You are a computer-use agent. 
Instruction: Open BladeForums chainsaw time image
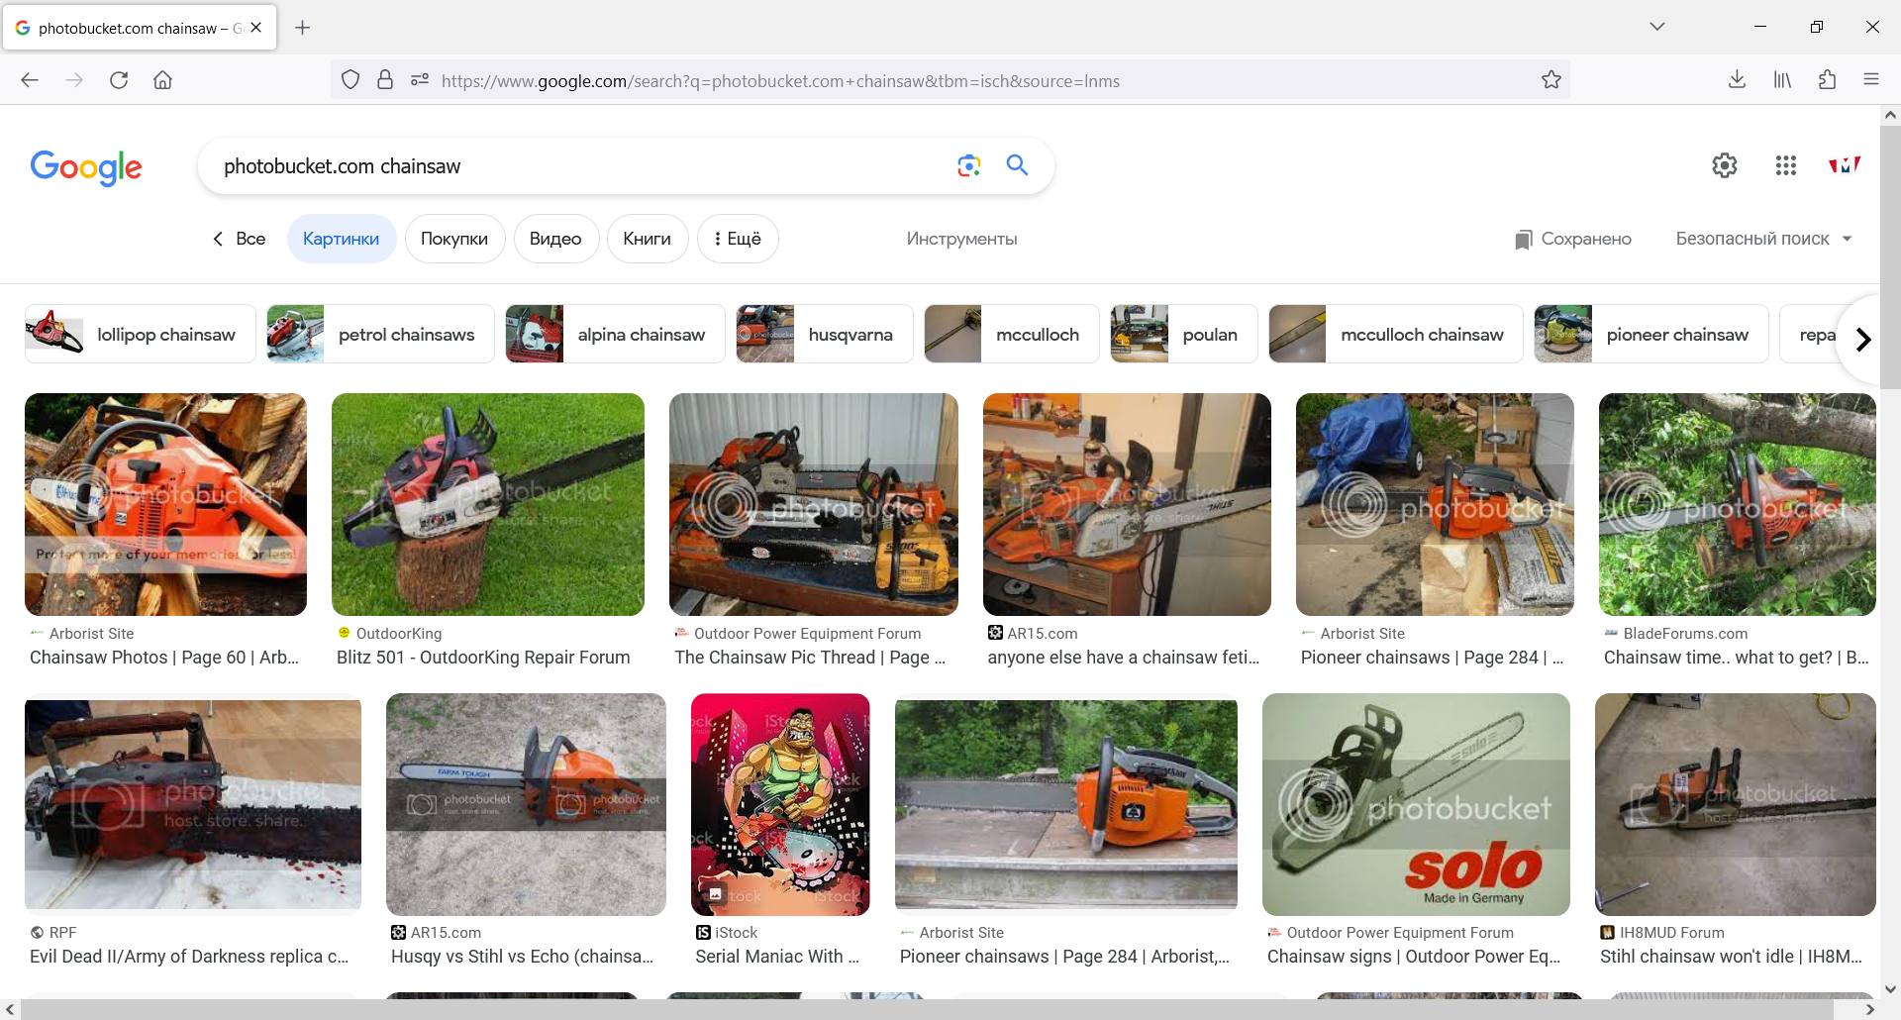pos(1738,504)
